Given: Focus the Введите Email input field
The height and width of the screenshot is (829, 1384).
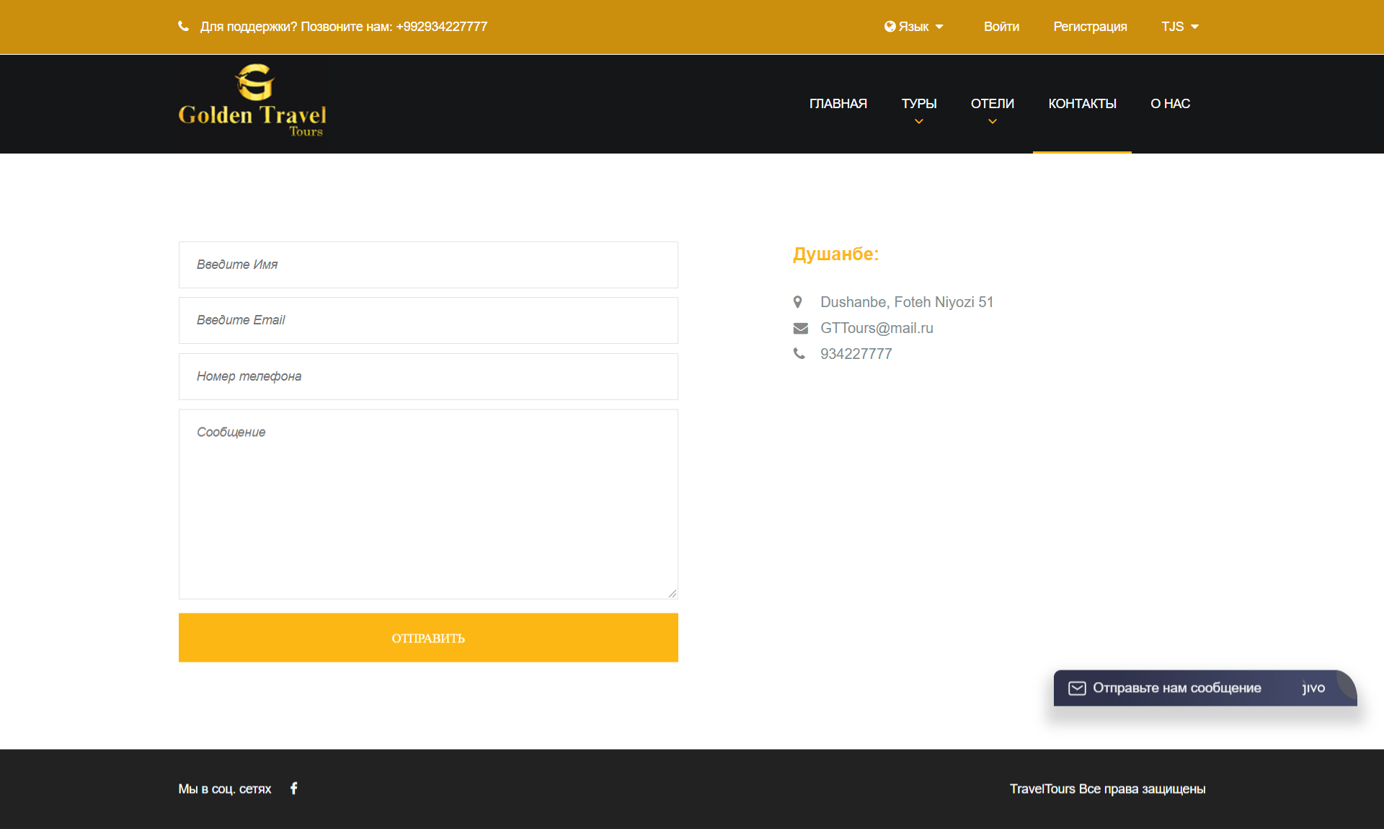Looking at the screenshot, I should (x=428, y=320).
